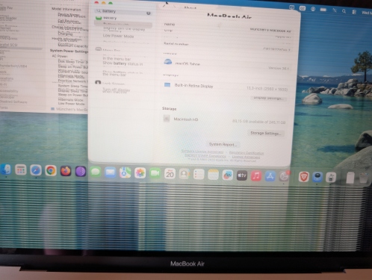Image resolution: width=372 pixels, height=280 pixels.
Task: Open Control Center in the menu bar
Action: [x=354, y=12]
